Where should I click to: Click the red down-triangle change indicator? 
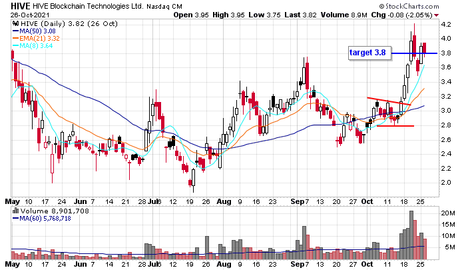click(x=436, y=15)
